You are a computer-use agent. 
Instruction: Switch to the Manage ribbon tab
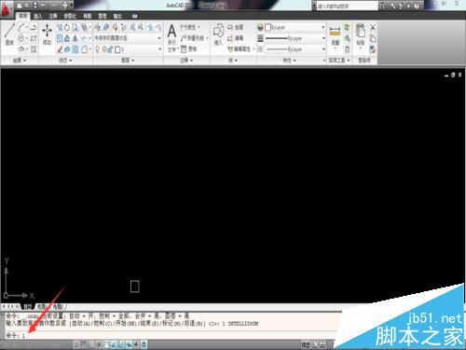click(103, 16)
